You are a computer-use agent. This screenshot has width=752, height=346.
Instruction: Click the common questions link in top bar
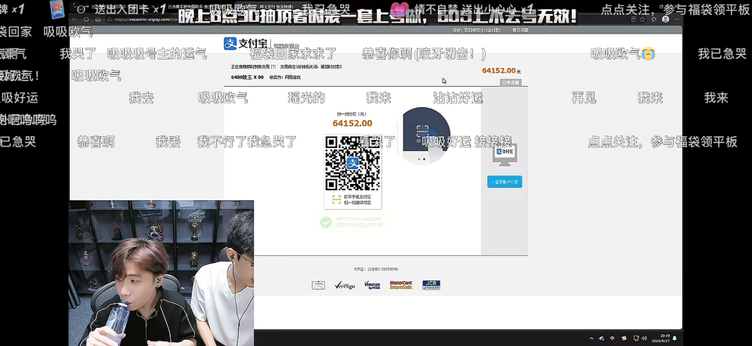click(520, 30)
